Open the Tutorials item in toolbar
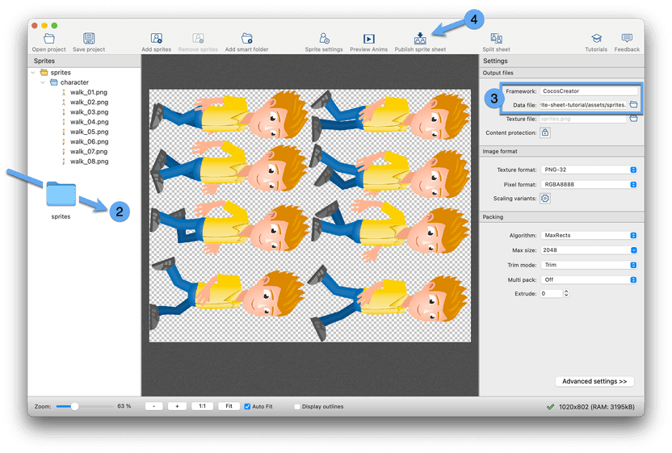This screenshot has width=672, height=453. [596, 39]
